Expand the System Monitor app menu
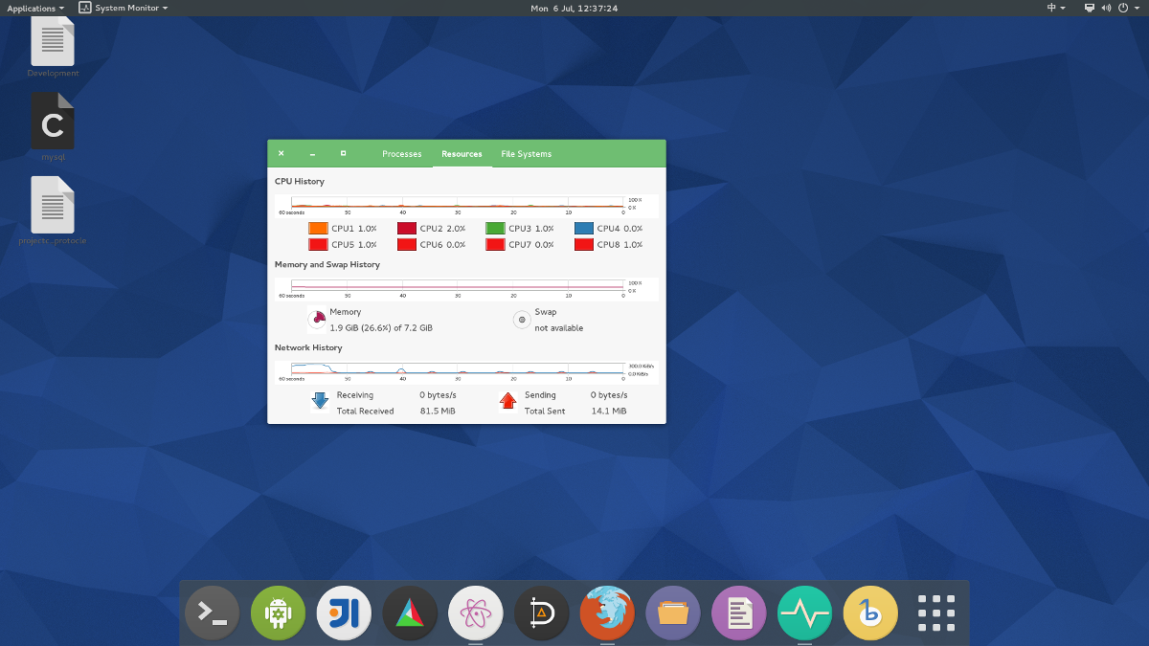The height and width of the screenshot is (646, 1149). (x=124, y=8)
